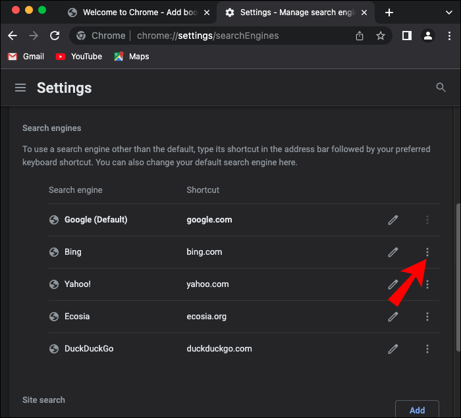Viewport: 461px width, 418px height.
Task: Edit the DuckDuckGo search engine
Action: pos(393,349)
